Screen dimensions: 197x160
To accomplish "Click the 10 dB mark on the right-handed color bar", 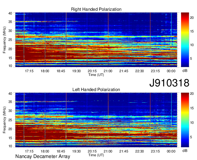I will pos(192,45).
